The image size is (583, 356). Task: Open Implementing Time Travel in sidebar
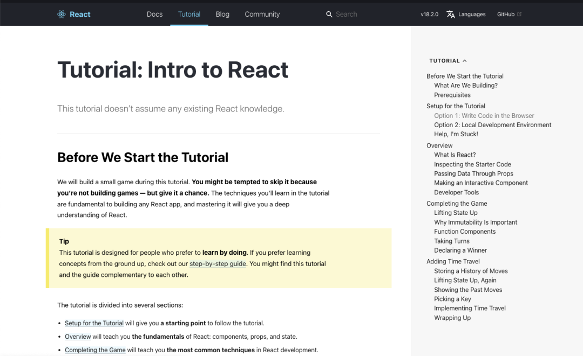click(470, 308)
